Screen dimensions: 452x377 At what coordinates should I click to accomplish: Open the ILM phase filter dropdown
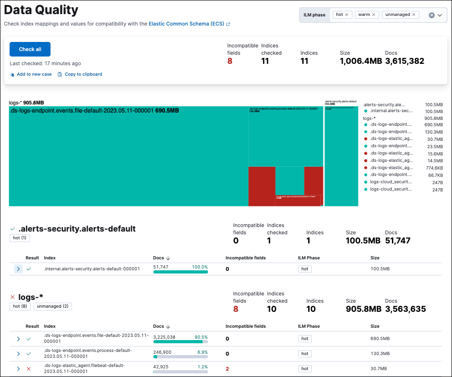440,15
